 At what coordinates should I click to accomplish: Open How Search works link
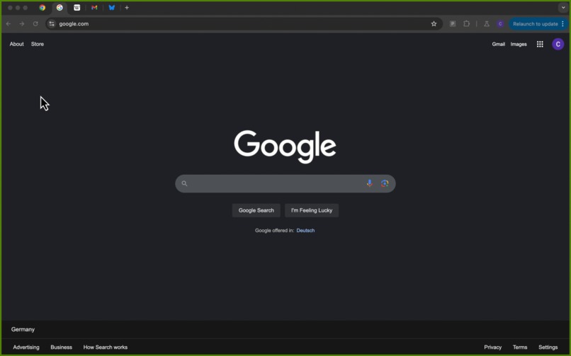click(x=106, y=348)
